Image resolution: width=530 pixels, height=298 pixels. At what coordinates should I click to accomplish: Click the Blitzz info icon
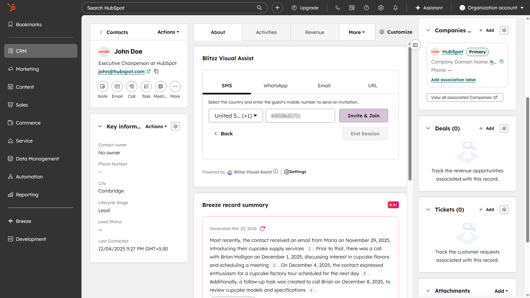pyautogui.click(x=275, y=172)
